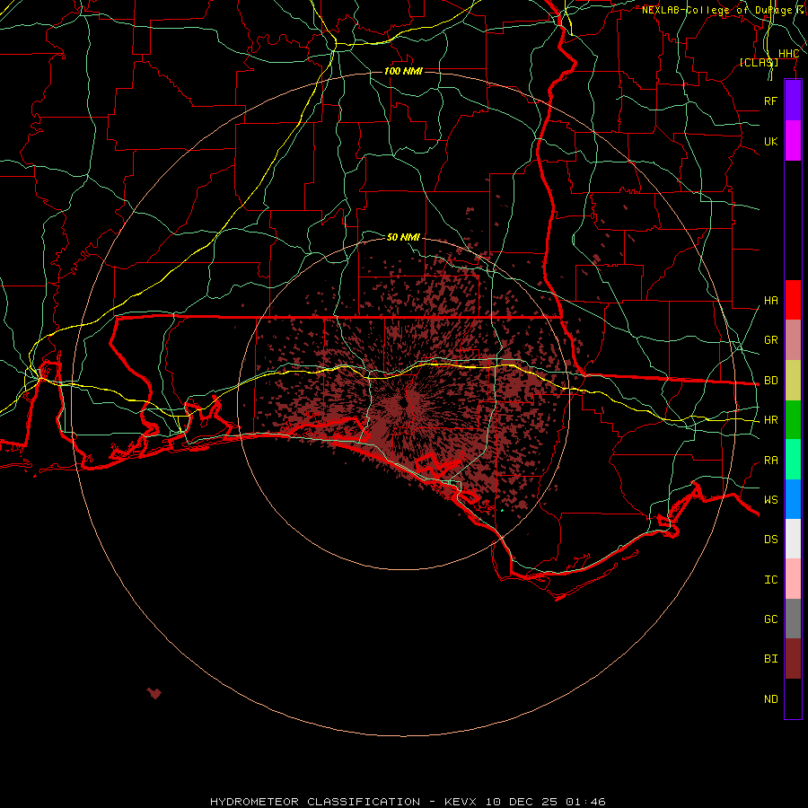Click the RA legend label
Screen dimensions: 808x808
pyautogui.click(x=770, y=461)
